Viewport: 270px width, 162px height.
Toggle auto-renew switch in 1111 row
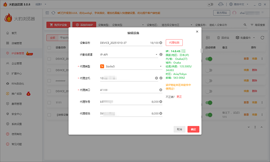209,103
